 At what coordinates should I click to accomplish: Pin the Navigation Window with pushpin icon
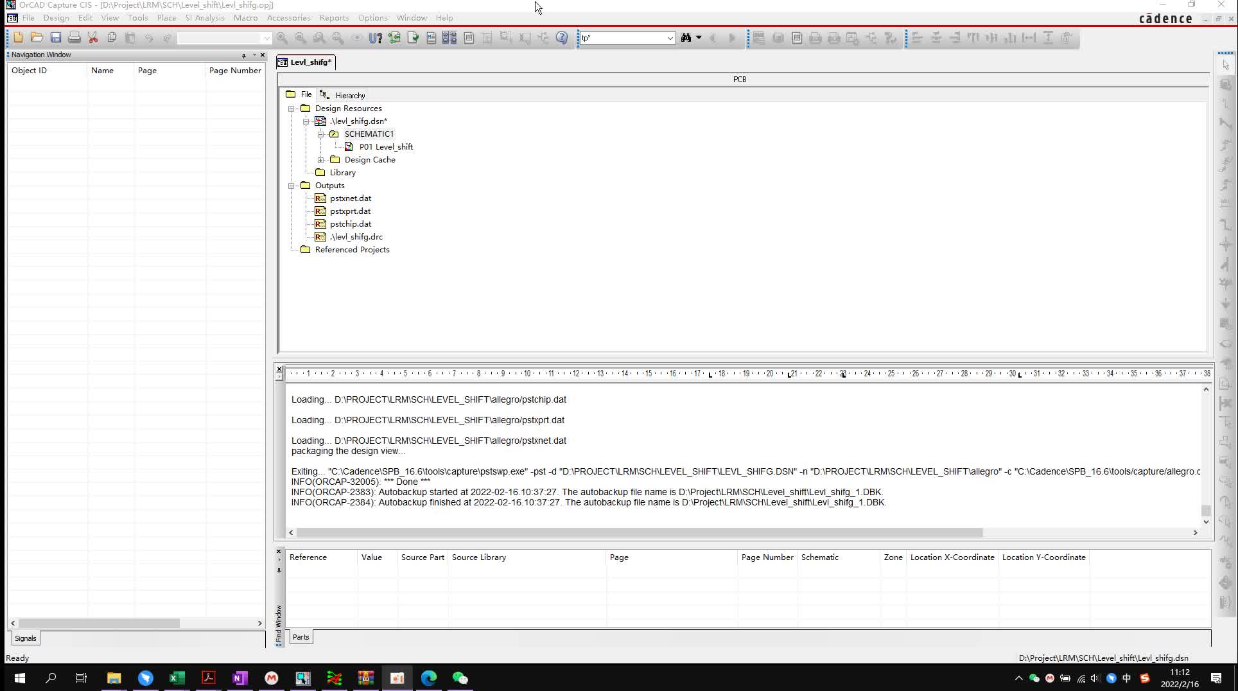[243, 55]
